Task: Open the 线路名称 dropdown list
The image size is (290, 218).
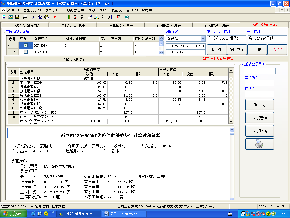Action: 203,39
